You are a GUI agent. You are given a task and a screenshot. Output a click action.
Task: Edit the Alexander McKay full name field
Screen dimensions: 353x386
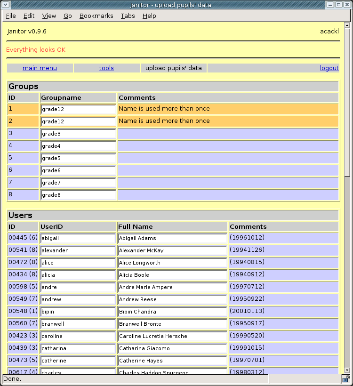click(172, 250)
